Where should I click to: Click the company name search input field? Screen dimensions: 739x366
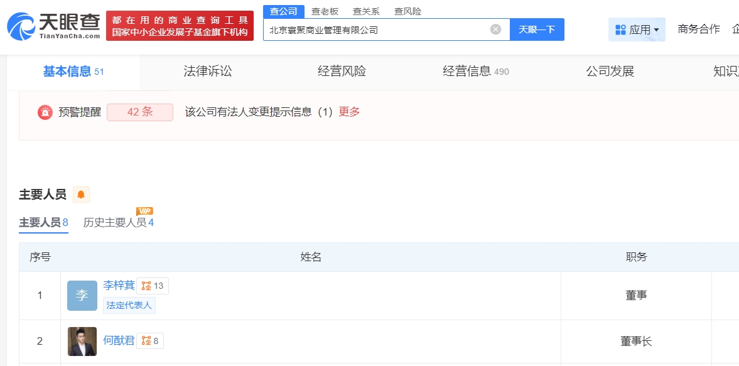tap(377, 30)
